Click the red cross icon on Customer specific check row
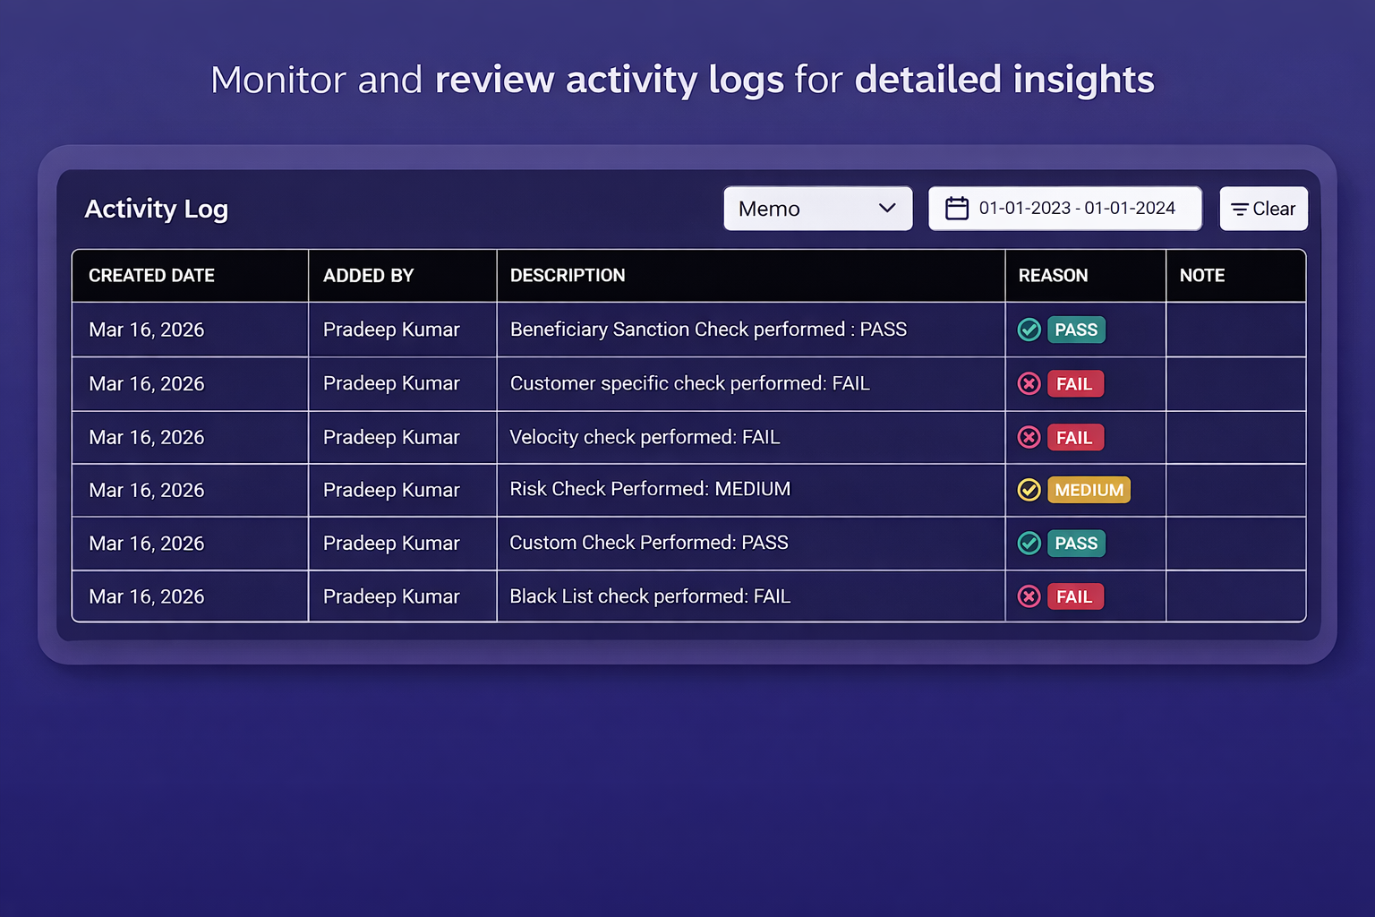This screenshot has width=1375, height=917. (x=1029, y=383)
